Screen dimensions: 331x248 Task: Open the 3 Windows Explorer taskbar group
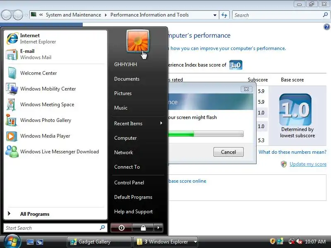[165, 242]
